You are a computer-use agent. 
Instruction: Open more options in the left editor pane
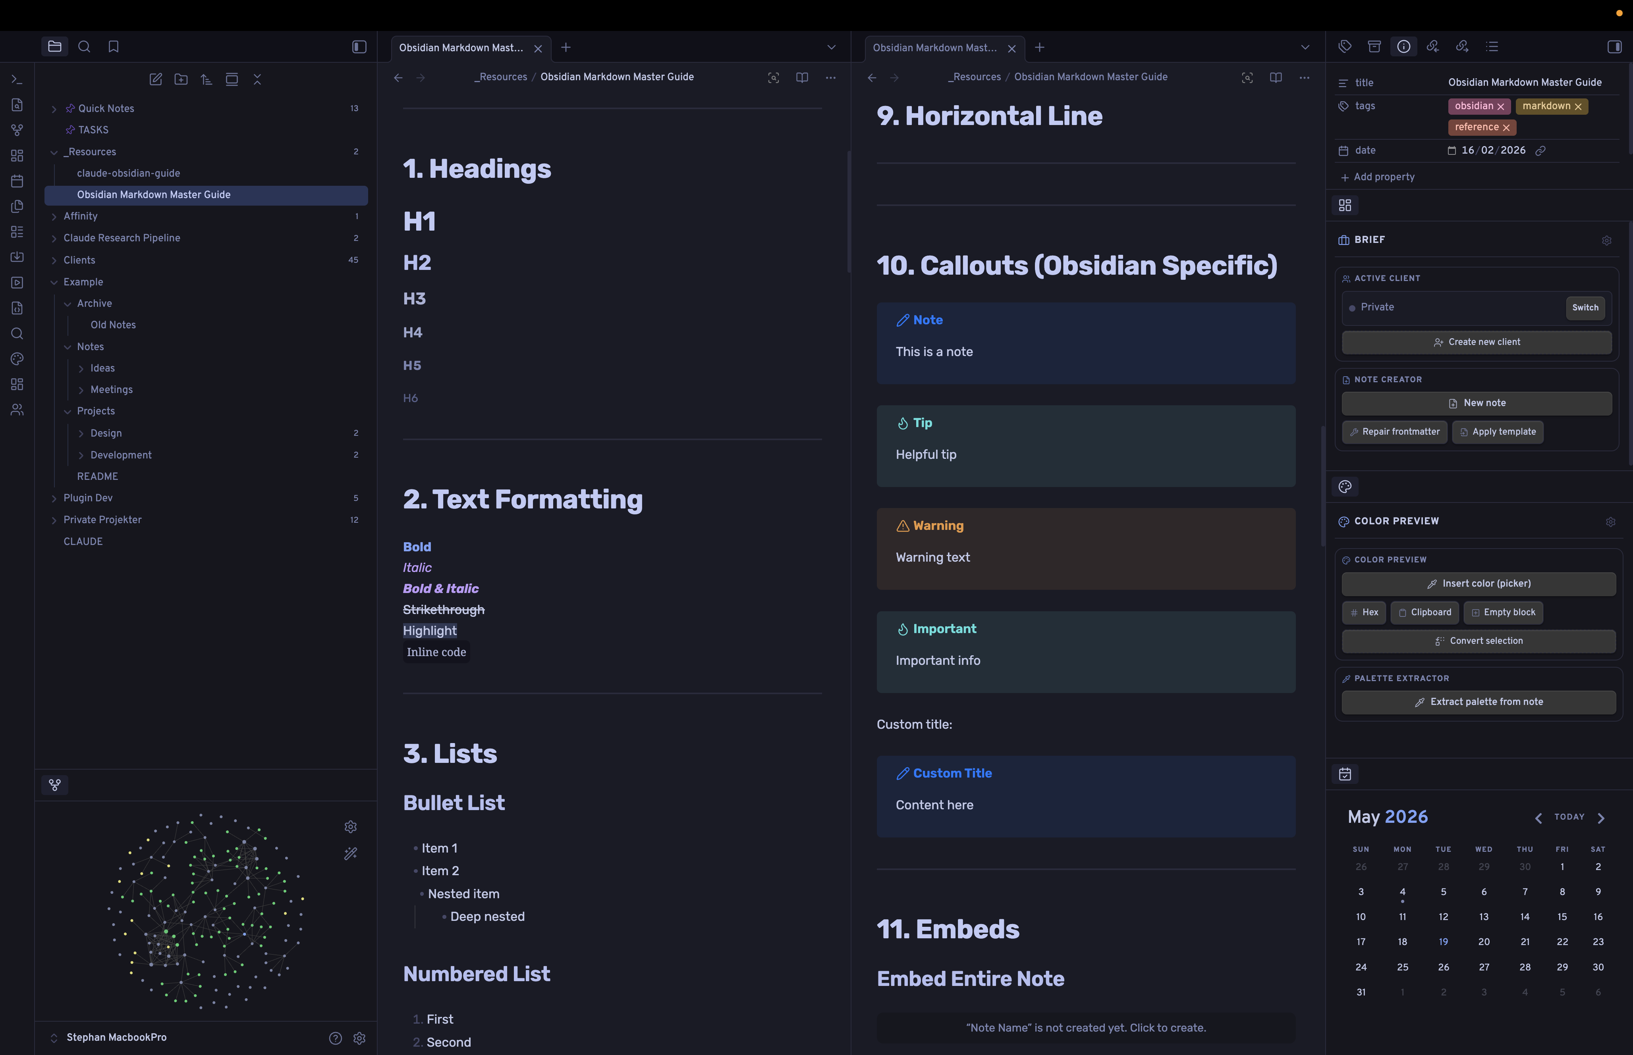pos(830,77)
